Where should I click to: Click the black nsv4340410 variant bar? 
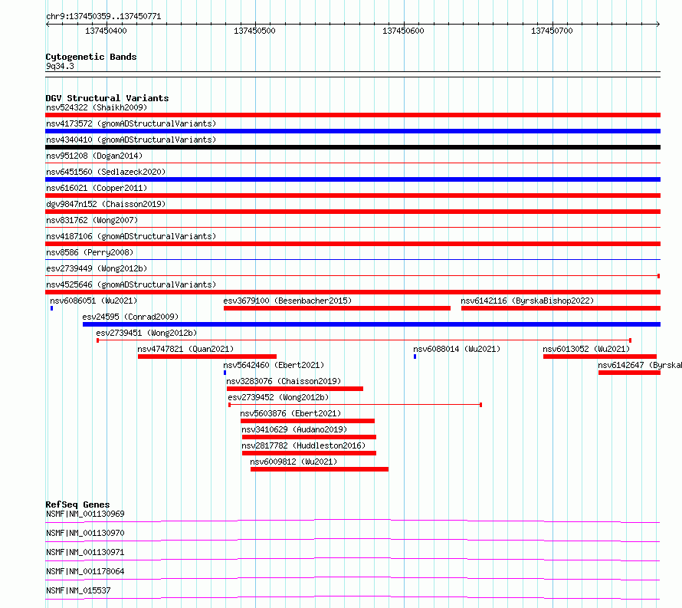click(x=352, y=147)
